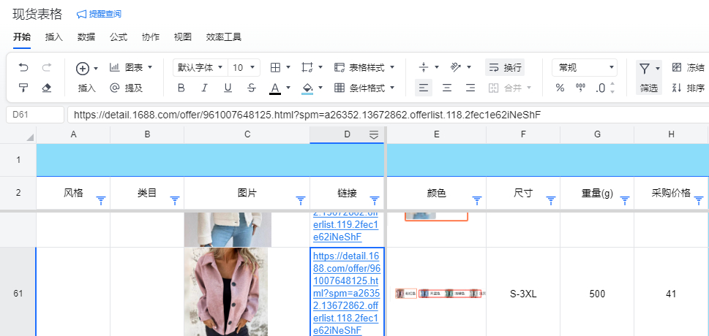Select the format painter tool
The image size is (709, 336).
[23, 88]
